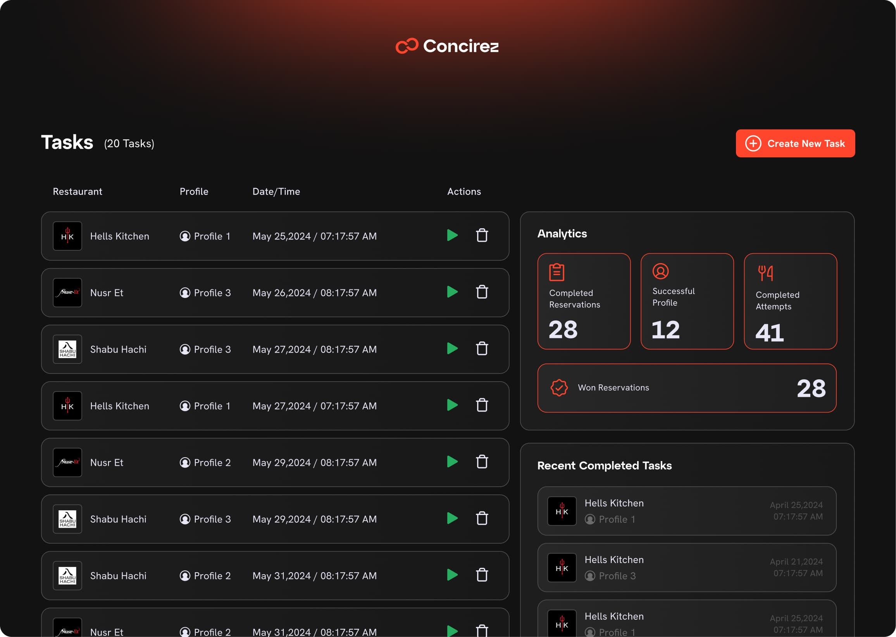Click the Successful Profile user icon
This screenshot has width=896, height=637.
point(661,271)
